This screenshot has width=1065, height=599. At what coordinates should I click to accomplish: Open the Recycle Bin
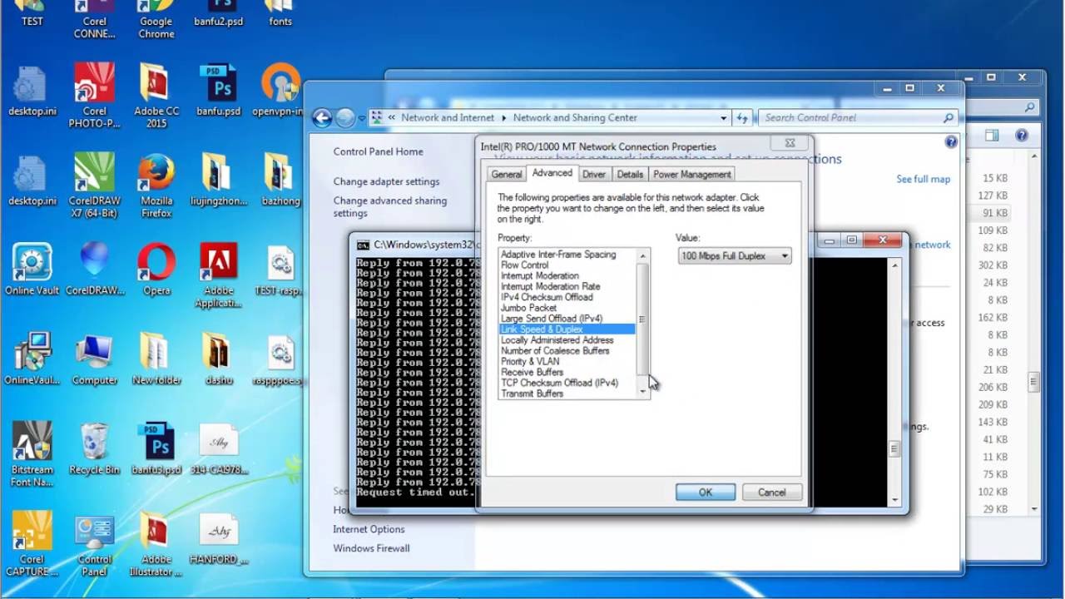pyautogui.click(x=95, y=449)
